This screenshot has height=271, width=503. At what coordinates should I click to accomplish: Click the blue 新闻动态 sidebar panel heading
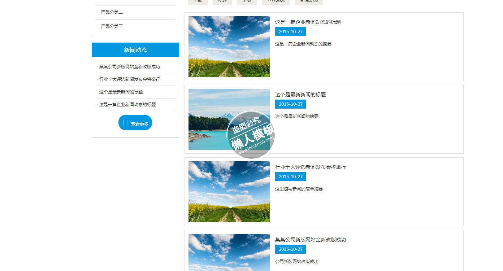135,50
